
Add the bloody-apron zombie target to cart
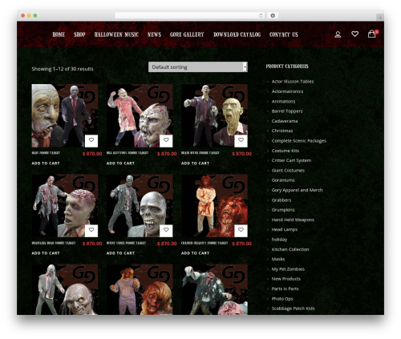[x=120, y=163]
